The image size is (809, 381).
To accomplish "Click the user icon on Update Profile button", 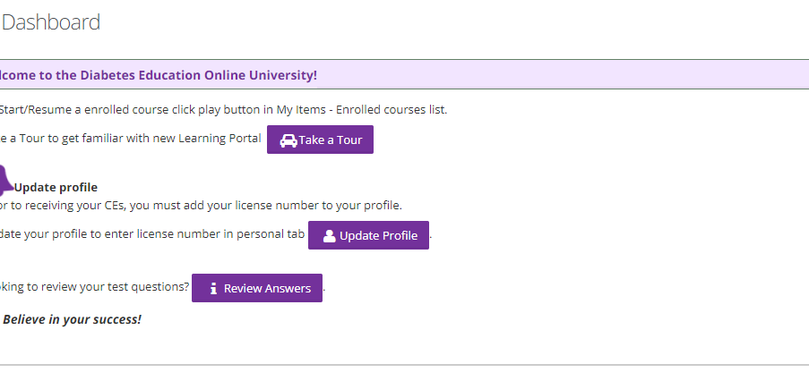I will tap(329, 236).
